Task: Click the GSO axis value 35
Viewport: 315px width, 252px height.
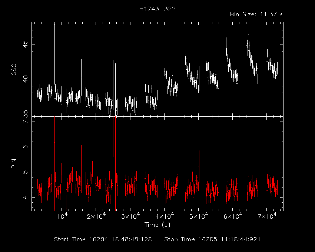Action: [x=25, y=114]
